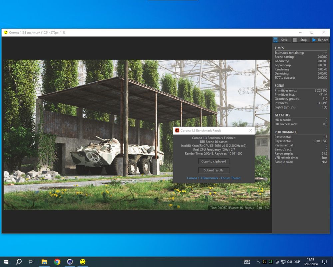The height and width of the screenshot is (267, 333).
Task: Click the 'Rays/s actual:' label
Action: (284, 145)
